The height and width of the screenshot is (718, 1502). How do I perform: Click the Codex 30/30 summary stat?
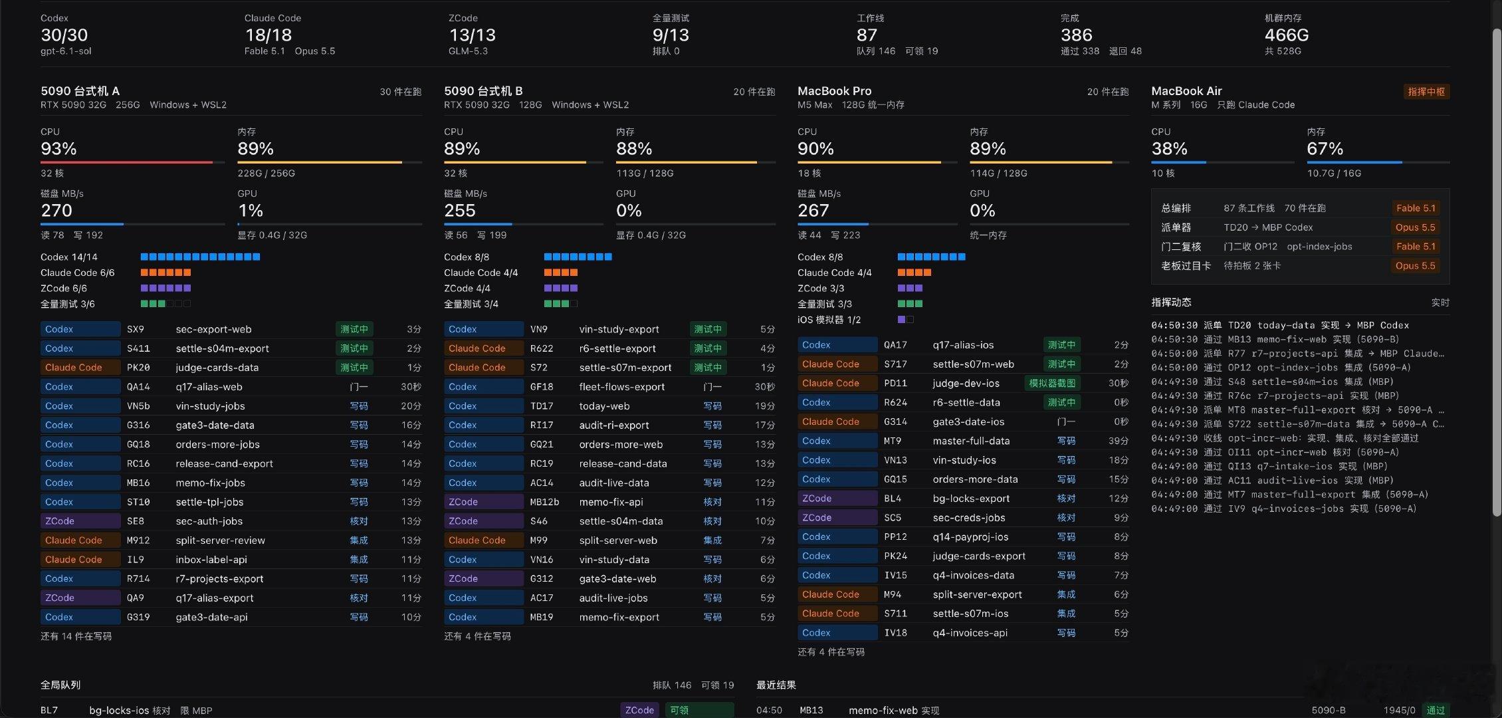pyautogui.click(x=66, y=35)
